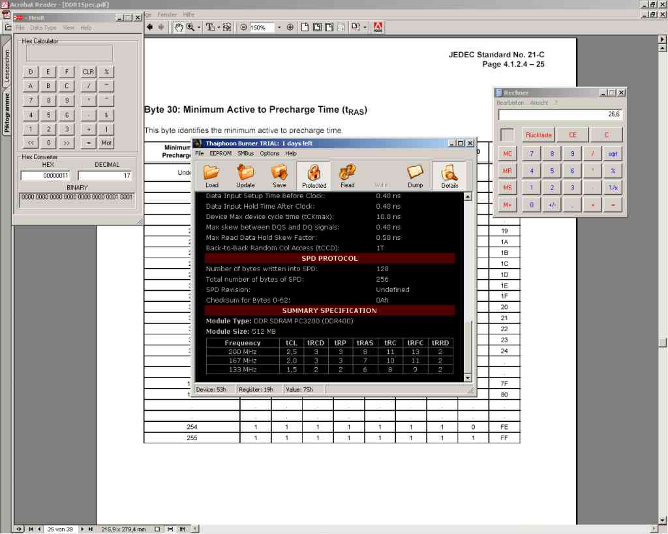Switch to the Piktogramme side tab
668x534 pixels.
[7, 113]
